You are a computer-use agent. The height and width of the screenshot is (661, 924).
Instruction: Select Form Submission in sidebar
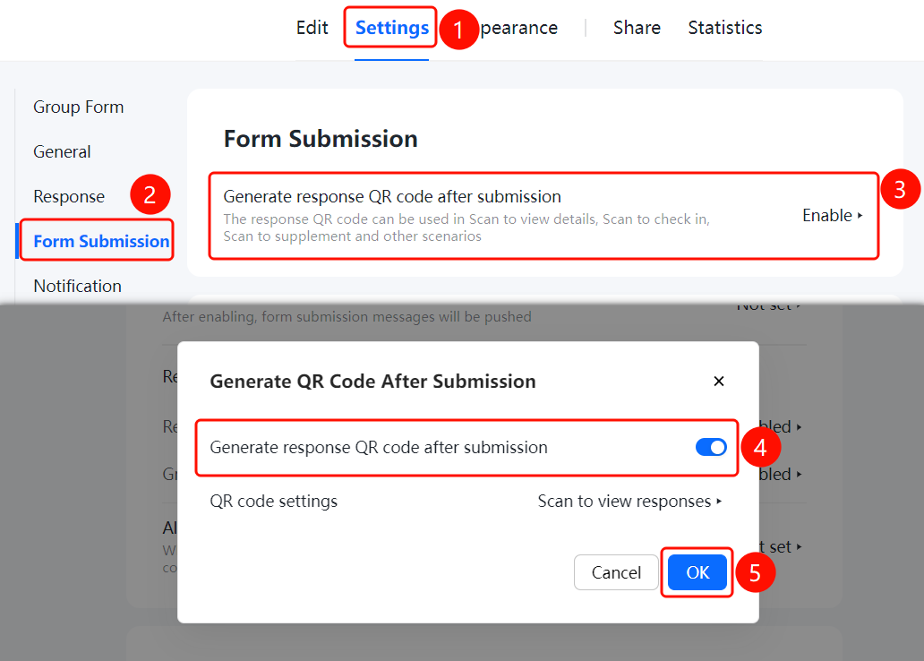[x=101, y=241]
